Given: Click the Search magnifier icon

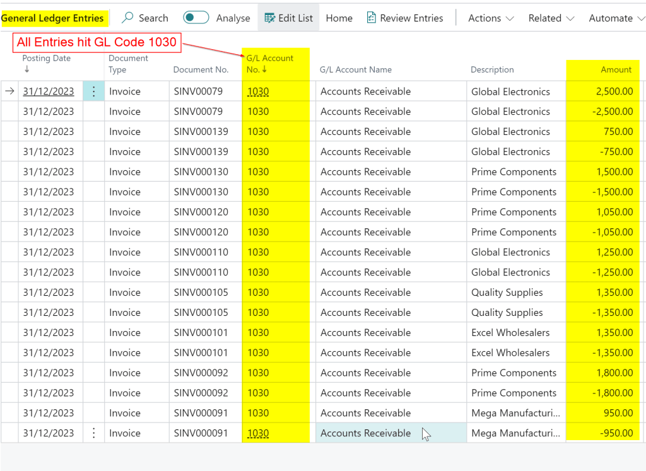Looking at the screenshot, I should click(128, 18).
